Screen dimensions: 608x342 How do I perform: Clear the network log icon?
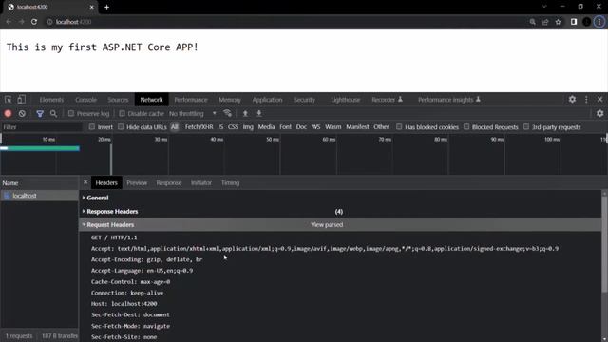pos(22,114)
